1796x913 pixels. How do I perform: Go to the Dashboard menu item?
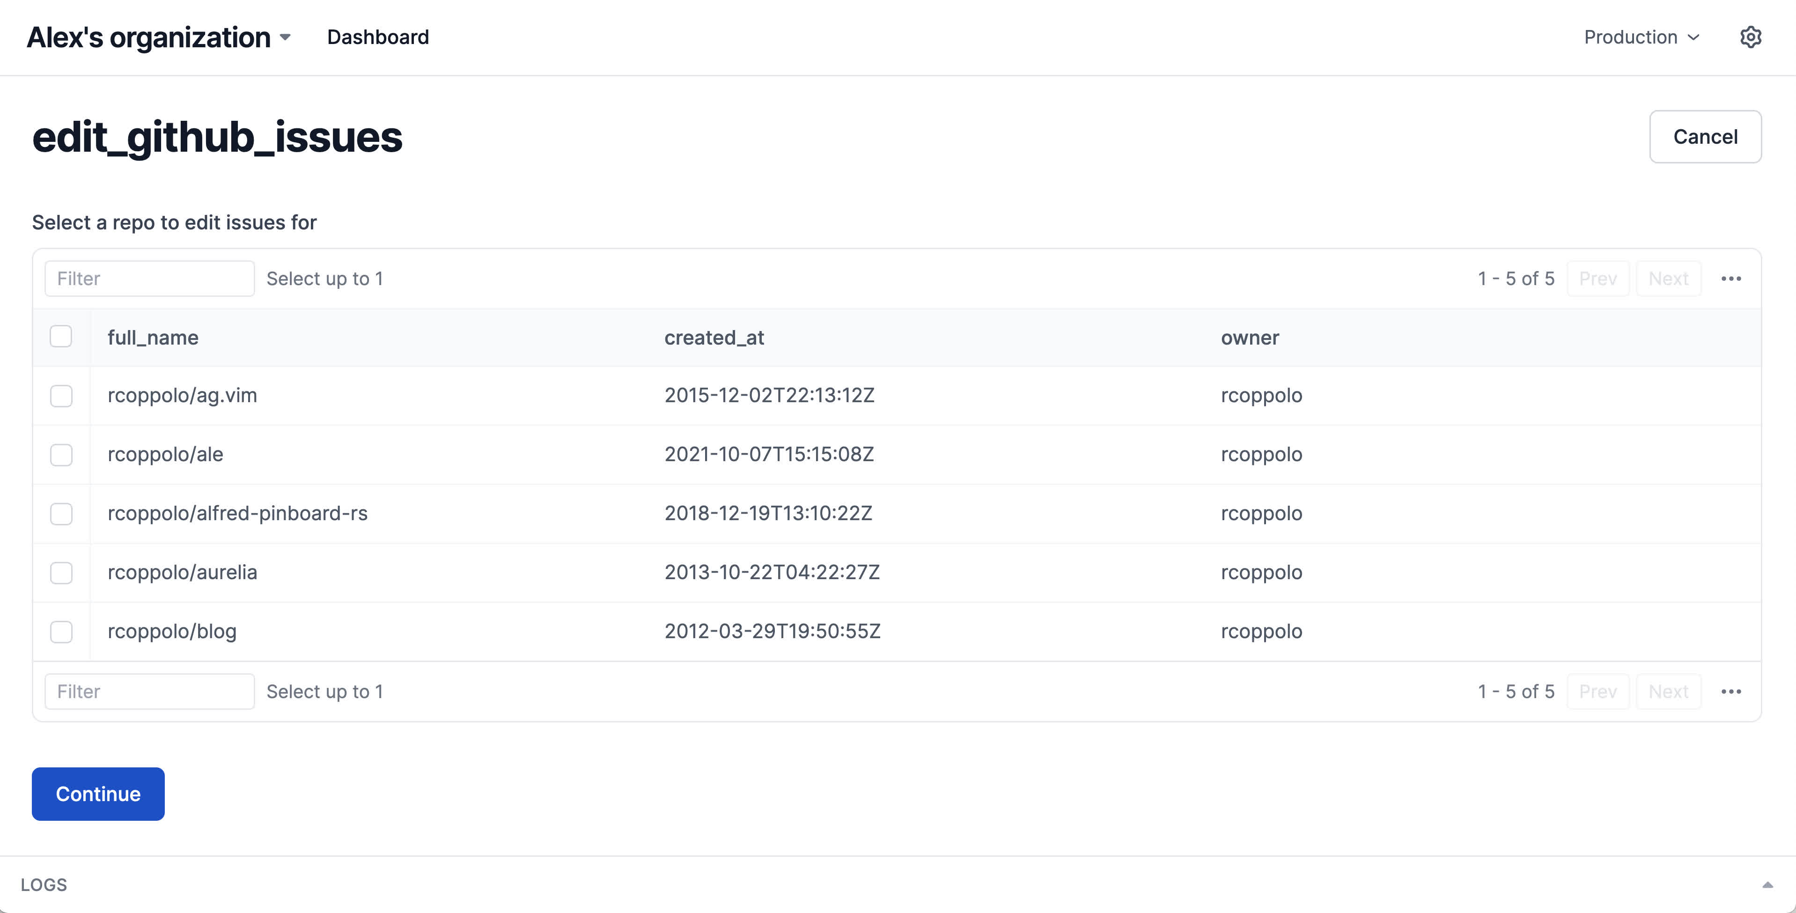click(x=378, y=37)
